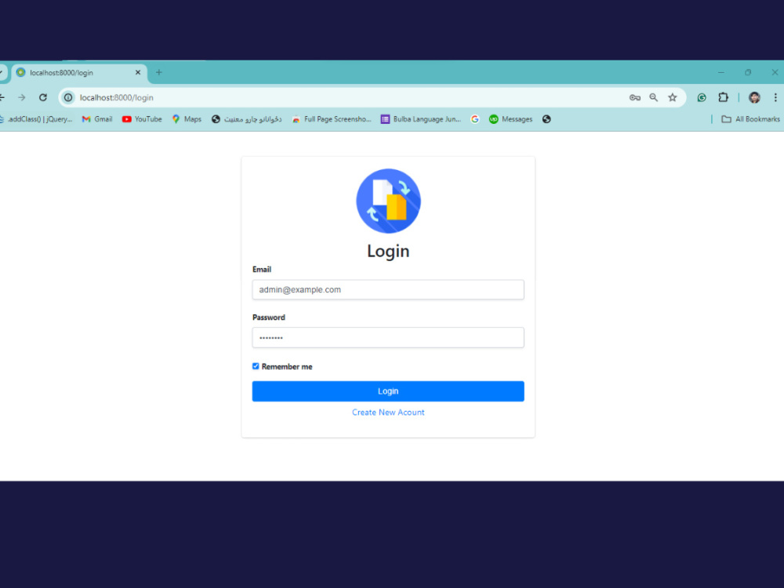View site information icon in address bar
The width and height of the screenshot is (784, 588).
(x=68, y=97)
